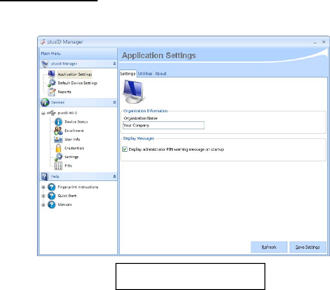This screenshot has height=290, width=330.
Task: Click the large monitor image in Settings tab
Action: pyautogui.click(x=134, y=92)
